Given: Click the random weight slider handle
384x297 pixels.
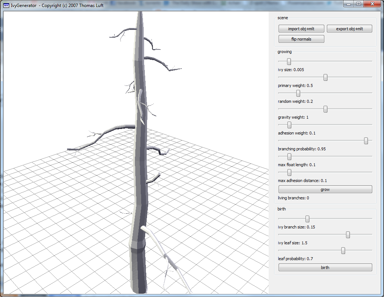Looking at the screenshot, I should point(298,93).
